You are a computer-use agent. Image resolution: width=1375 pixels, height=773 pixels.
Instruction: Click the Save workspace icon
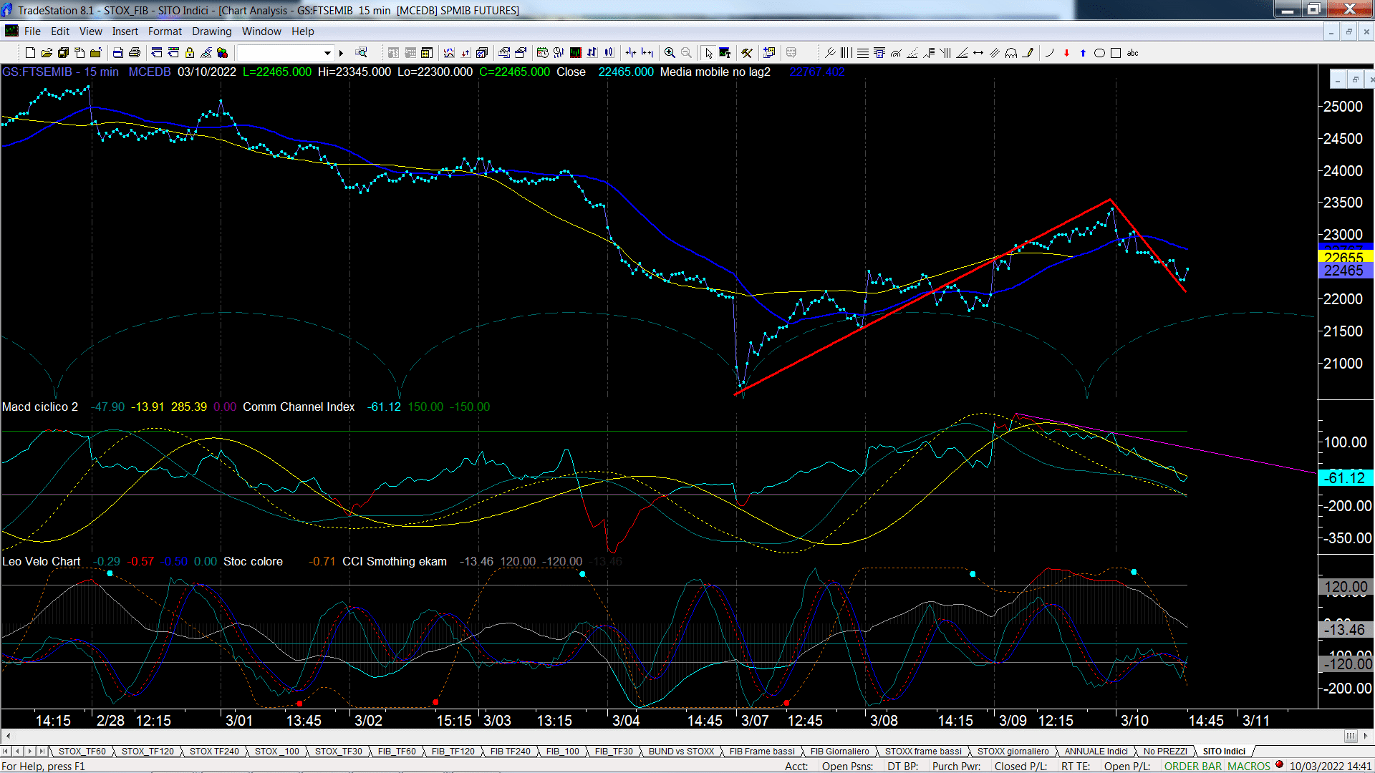point(63,53)
